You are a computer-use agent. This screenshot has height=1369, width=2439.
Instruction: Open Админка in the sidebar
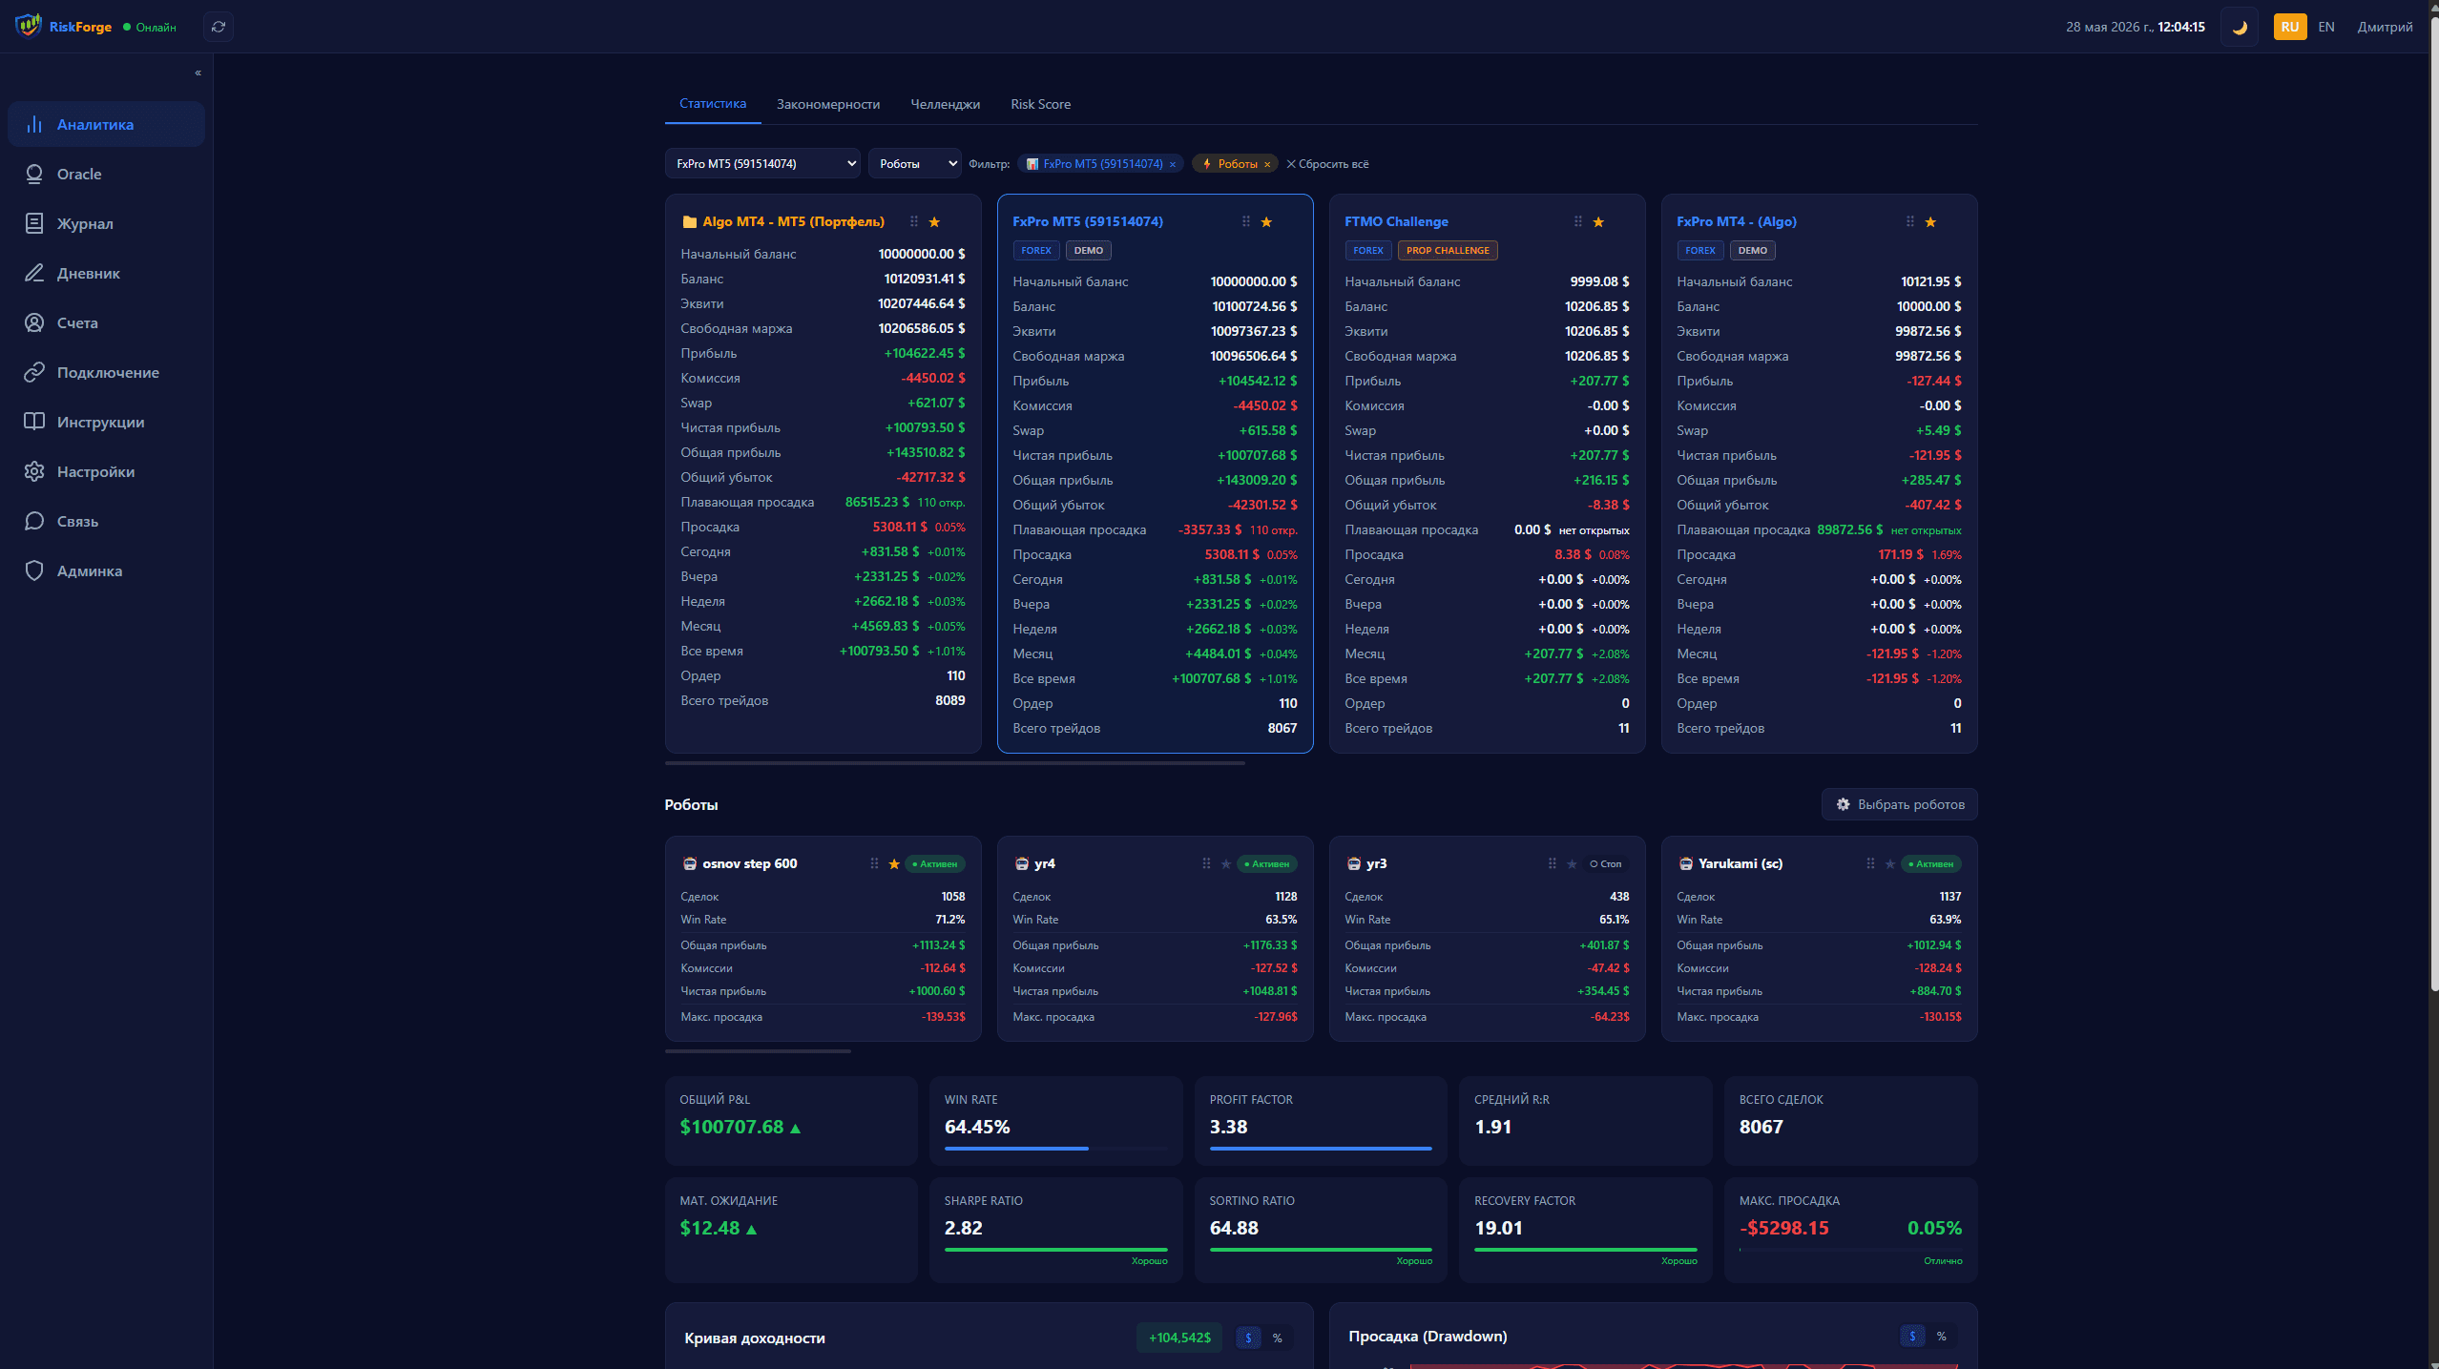coord(106,570)
